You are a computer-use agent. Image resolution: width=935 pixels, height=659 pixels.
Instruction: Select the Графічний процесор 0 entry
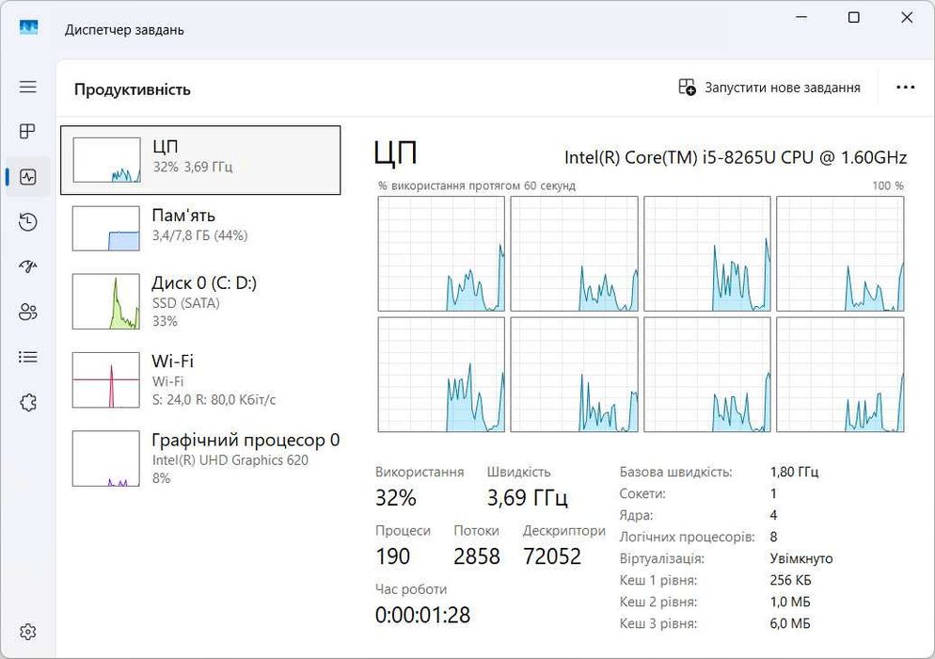tap(200, 458)
